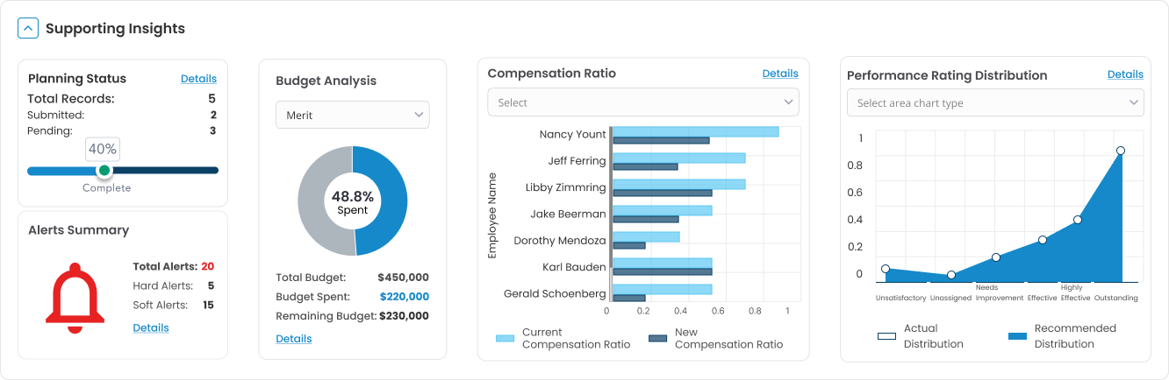This screenshot has width=1169, height=380.
Task: Open Compensation Ratio Details link
Action: 780,74
